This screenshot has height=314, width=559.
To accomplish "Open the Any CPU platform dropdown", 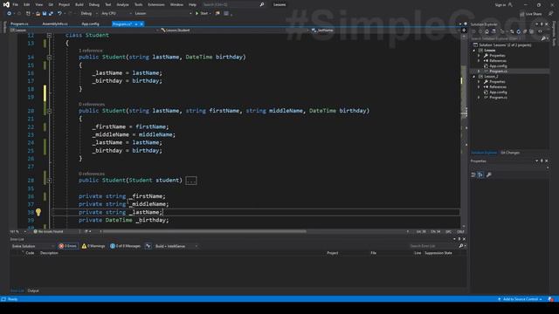I will point(116,14).
